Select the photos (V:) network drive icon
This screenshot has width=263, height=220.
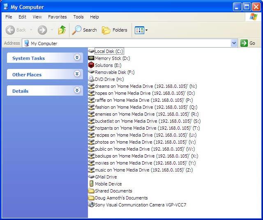point(91,142)
